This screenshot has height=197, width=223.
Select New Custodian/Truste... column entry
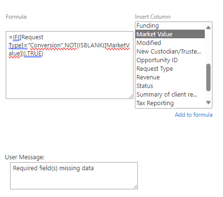pyautogui.click(x=170, y=51)
